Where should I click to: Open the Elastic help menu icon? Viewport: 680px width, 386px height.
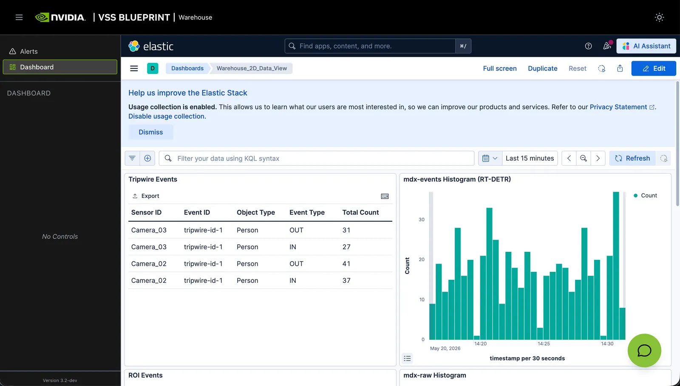point(588,46)
